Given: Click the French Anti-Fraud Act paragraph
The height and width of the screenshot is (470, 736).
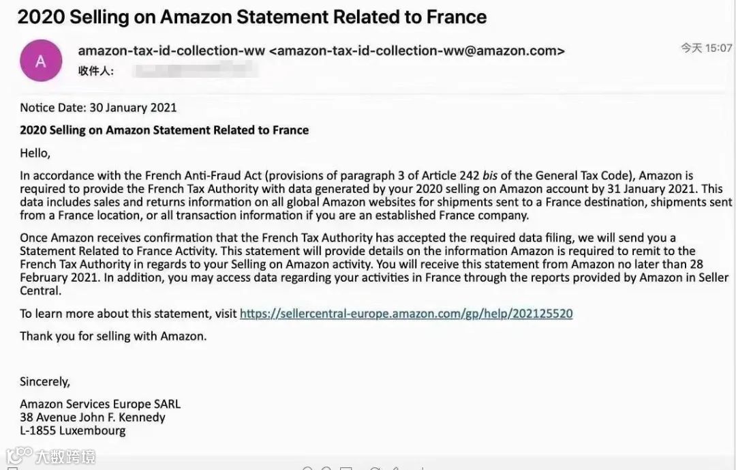Looking at the screenshot, I should click(x=375, y=196).
